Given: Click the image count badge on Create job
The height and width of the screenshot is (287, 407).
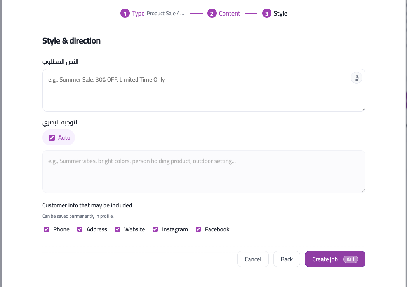Looking at the screenshot, I should tap(351, 259).
